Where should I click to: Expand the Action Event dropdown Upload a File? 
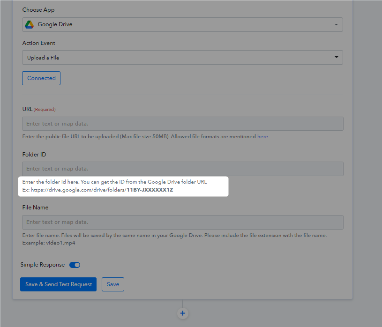tap(182, 58)
